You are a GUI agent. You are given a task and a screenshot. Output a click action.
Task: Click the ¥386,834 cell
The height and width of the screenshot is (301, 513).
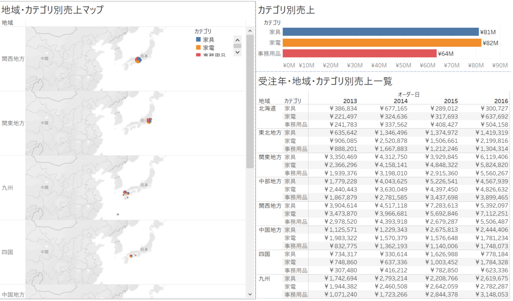coord(343,109)
